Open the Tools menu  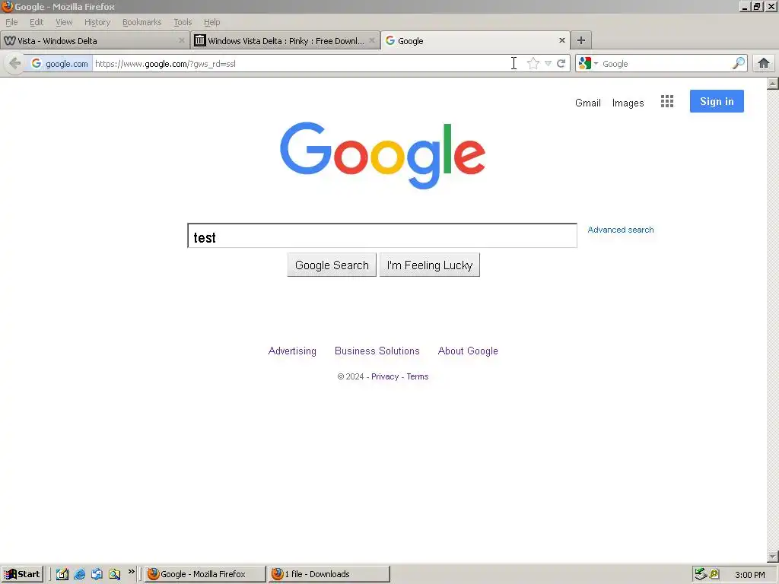[183, 22]
